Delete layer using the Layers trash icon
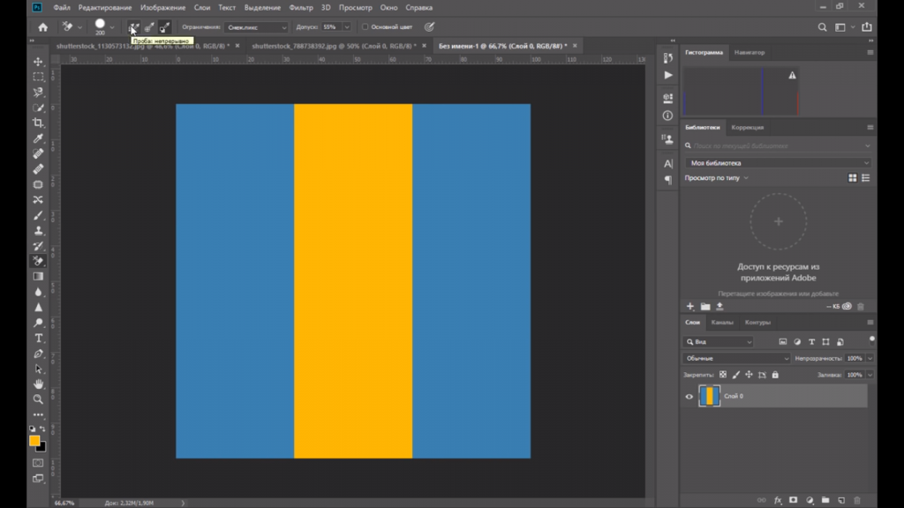 pos(856,500)
